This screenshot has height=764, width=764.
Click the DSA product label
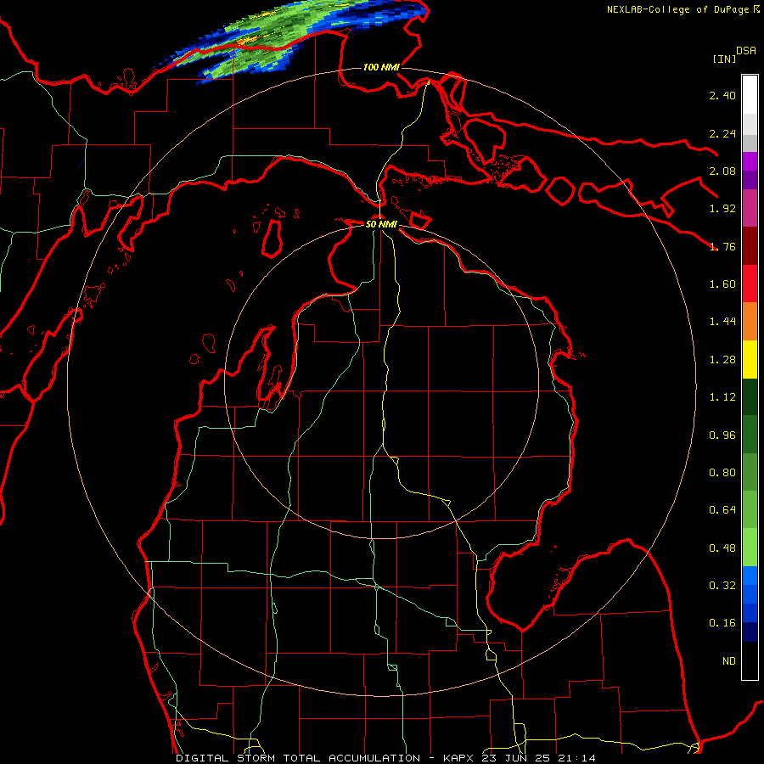point(746,51)
